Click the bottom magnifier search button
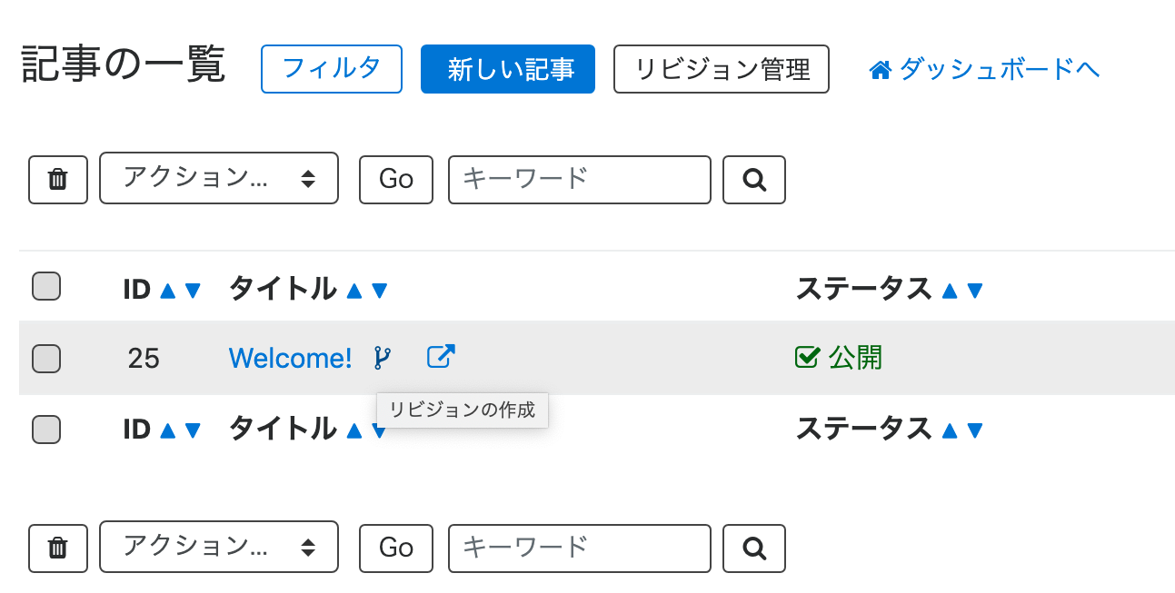Screen dimensions: 1175x593 coord(754,549)
